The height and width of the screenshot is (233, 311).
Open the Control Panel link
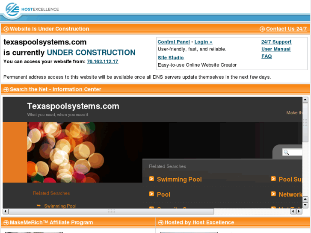174,42
